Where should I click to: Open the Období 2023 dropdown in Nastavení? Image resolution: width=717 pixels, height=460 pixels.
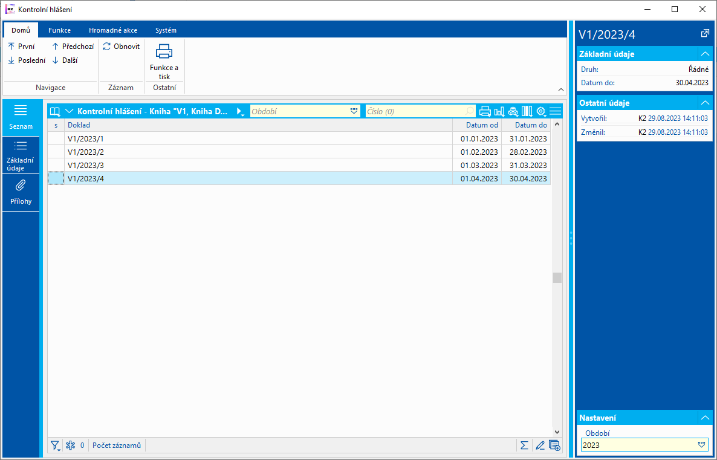point(702,445)
